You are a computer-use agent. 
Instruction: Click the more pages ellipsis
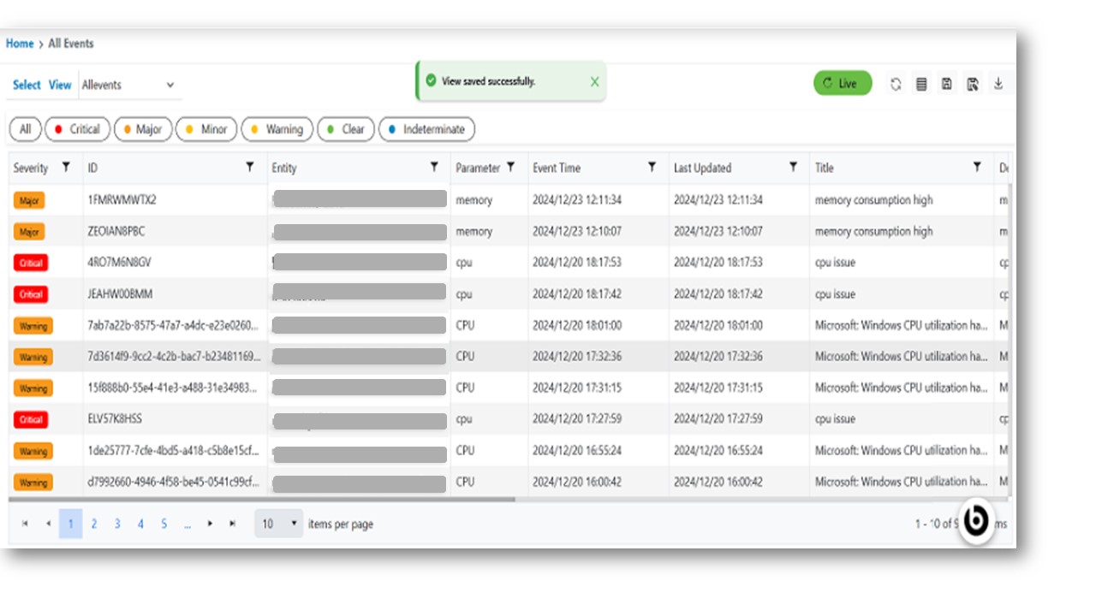187,524
